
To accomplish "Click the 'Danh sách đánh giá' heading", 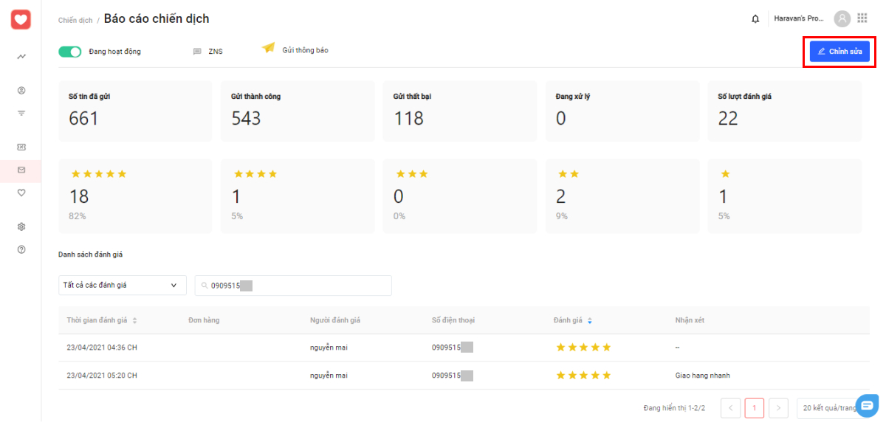I will (91, 255).
